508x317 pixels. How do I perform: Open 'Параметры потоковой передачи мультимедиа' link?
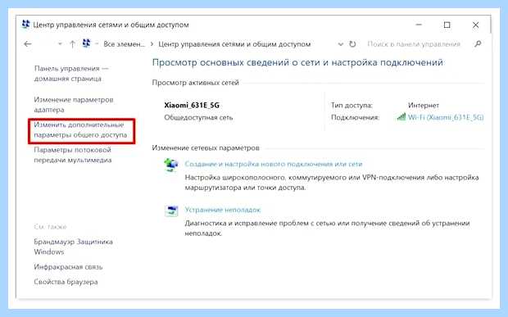pyautogui.click(x=73, y=155)
